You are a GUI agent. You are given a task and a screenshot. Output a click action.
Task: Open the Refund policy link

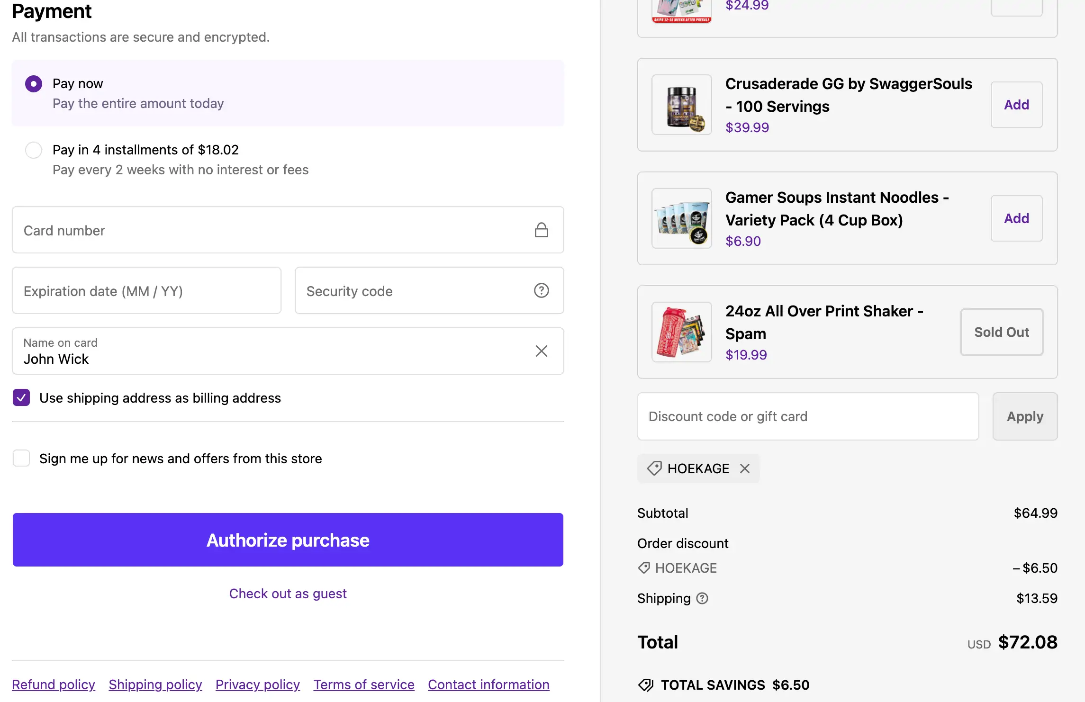(54, 684)
